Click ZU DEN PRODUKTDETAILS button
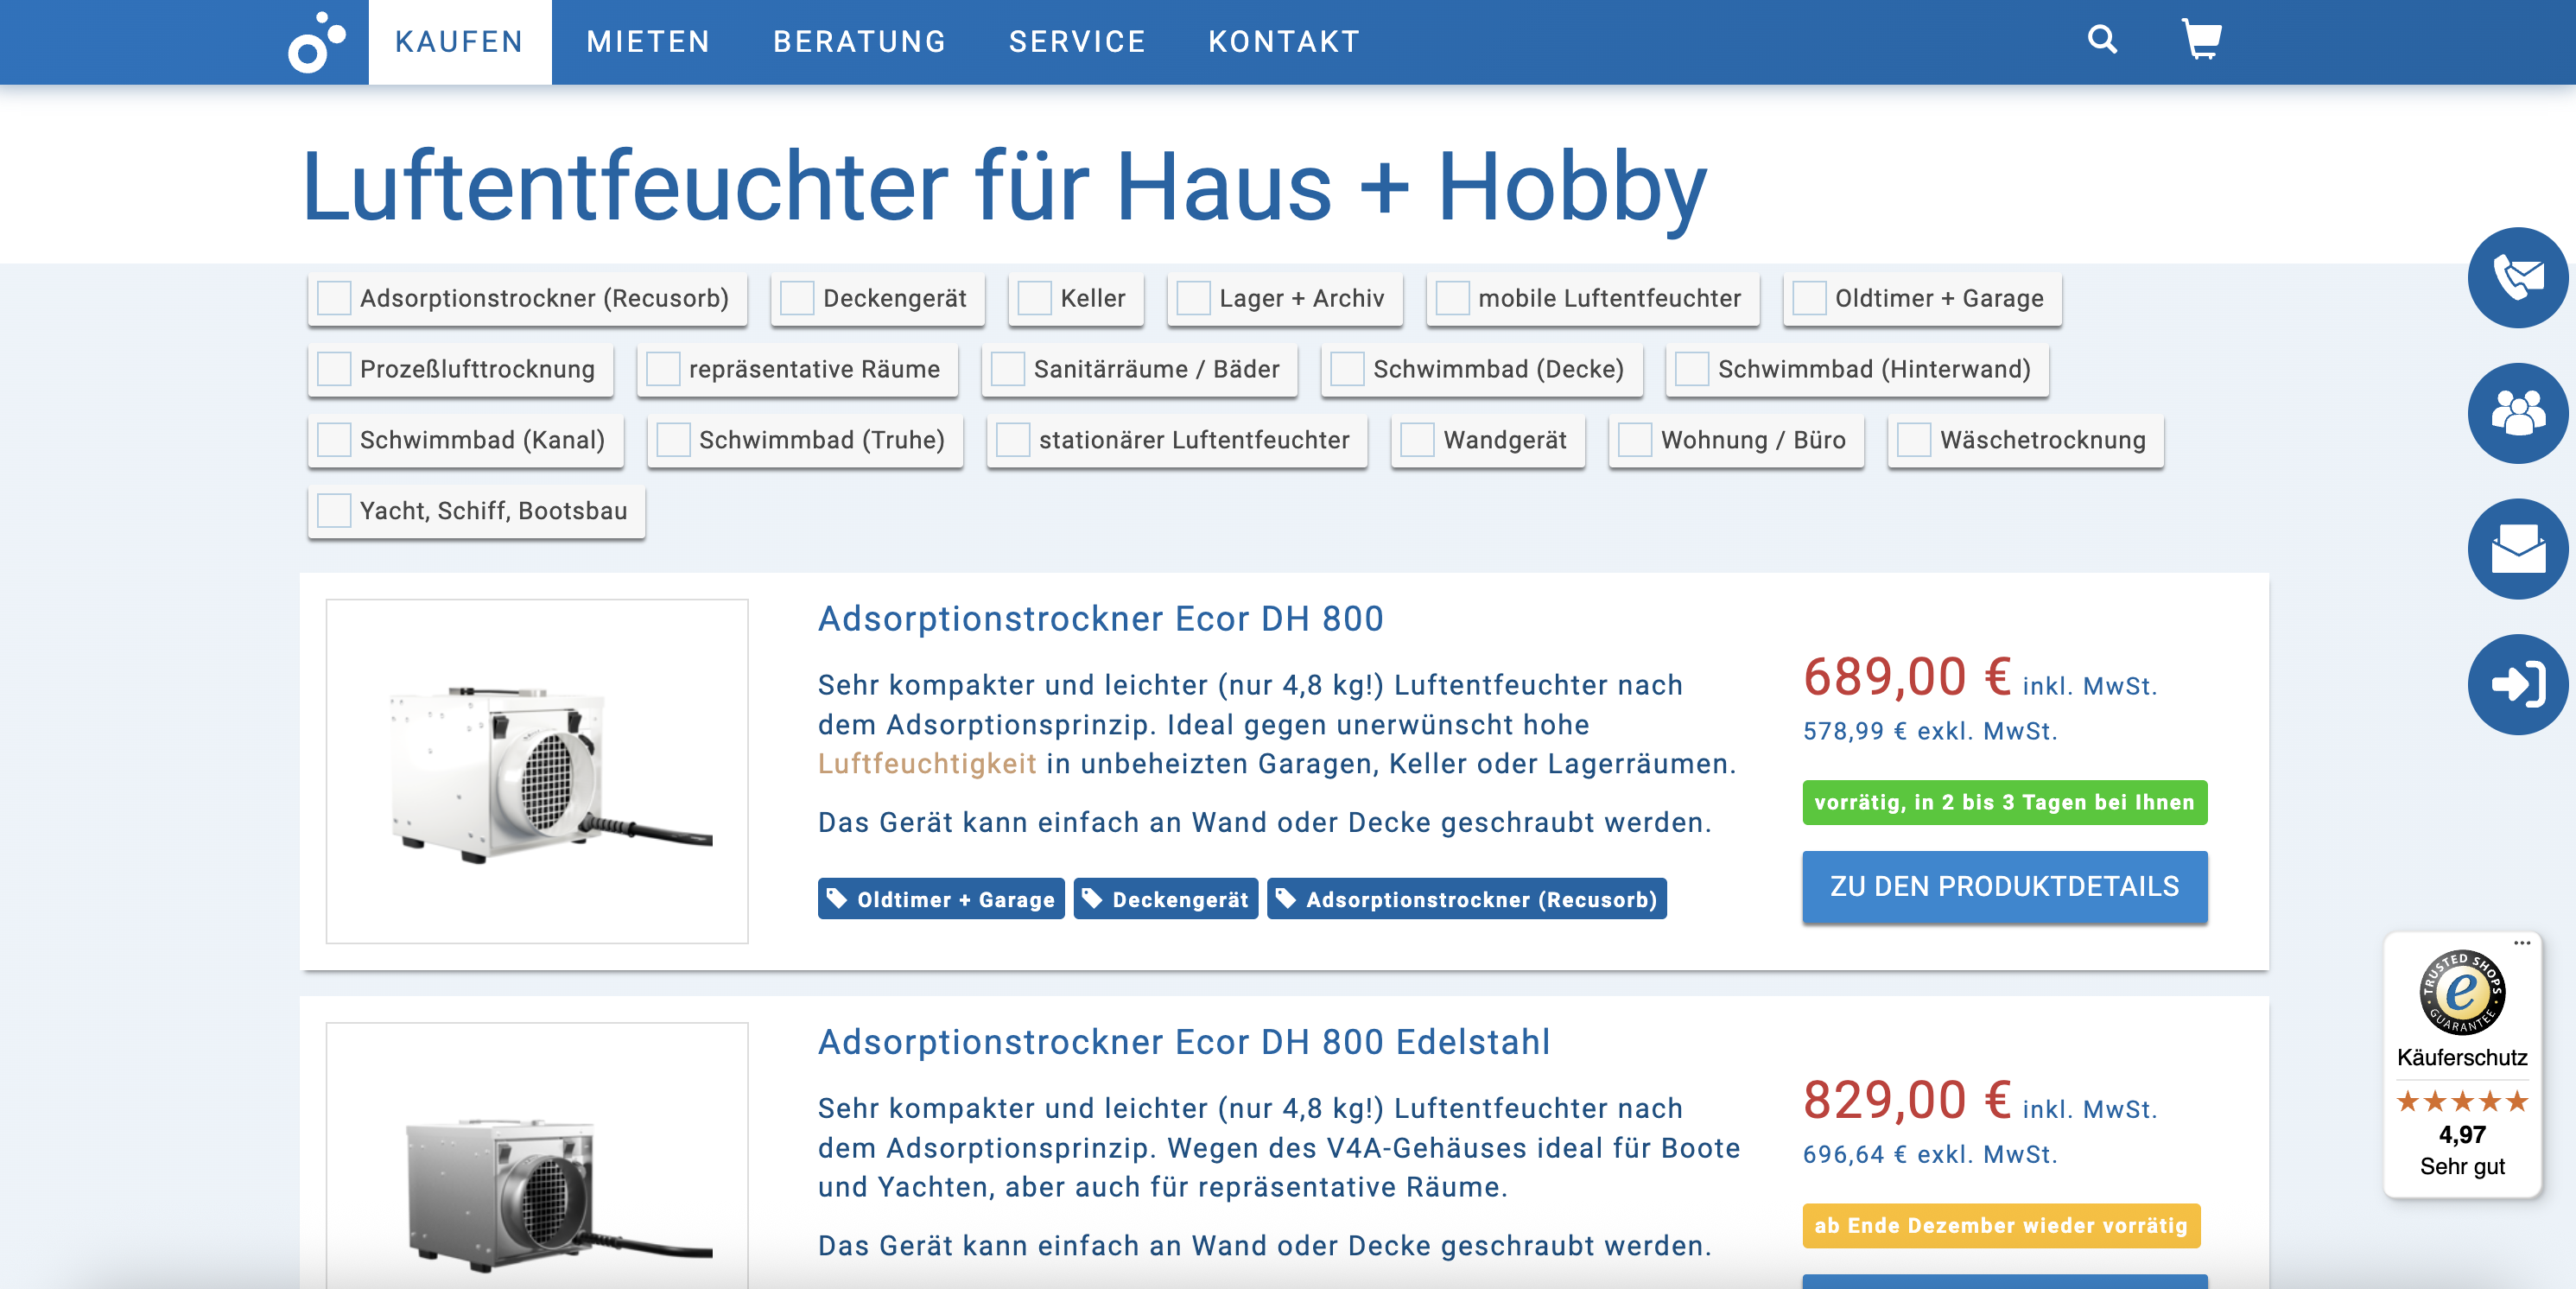 point(2004,886)
